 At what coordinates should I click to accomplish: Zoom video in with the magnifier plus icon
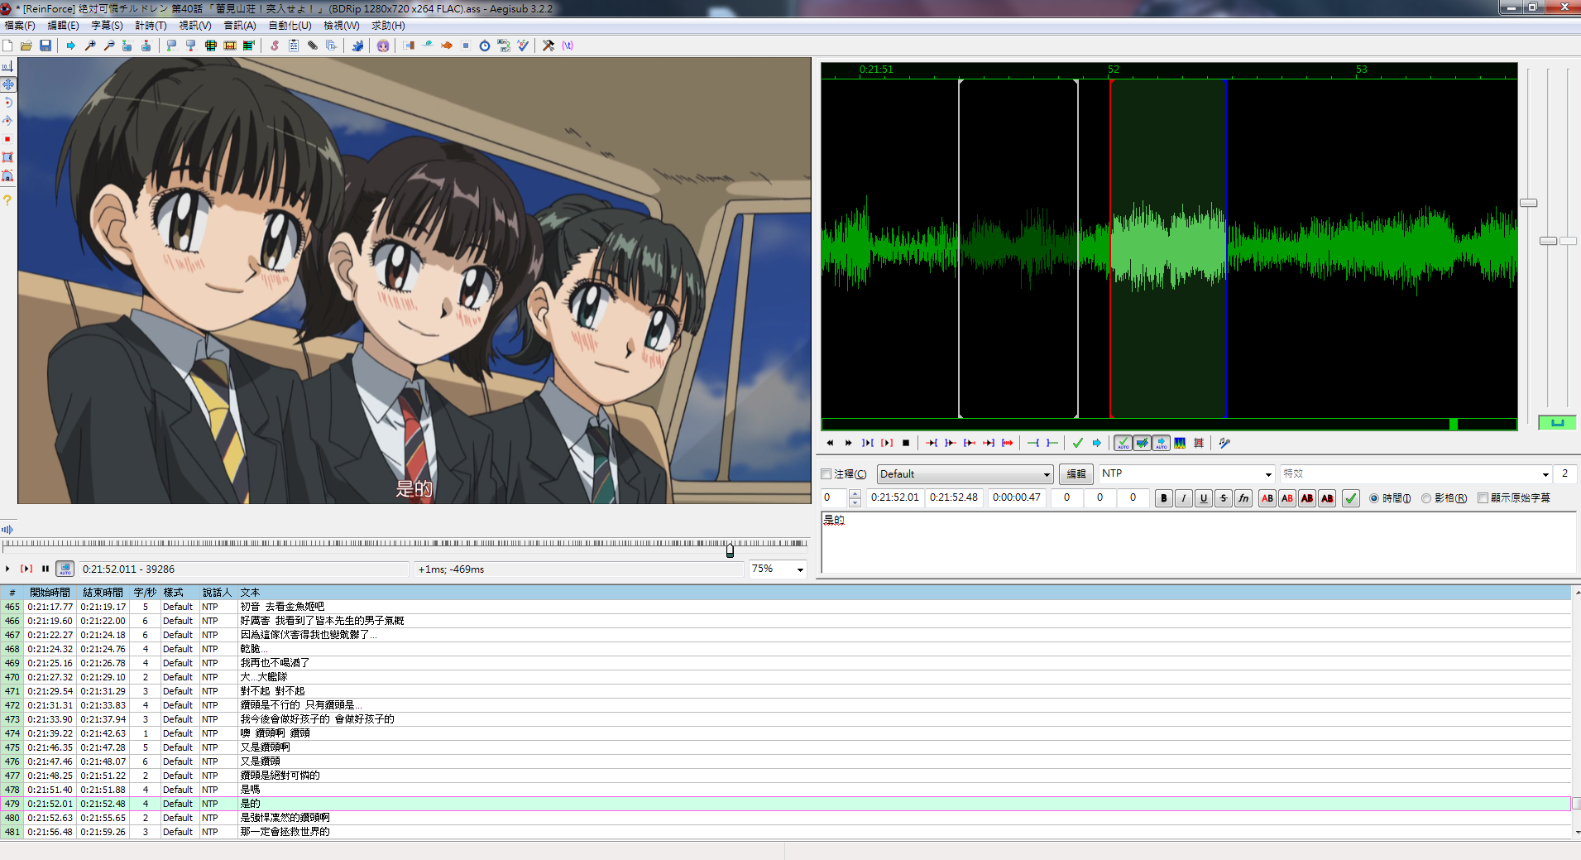[x=90, y=46]
